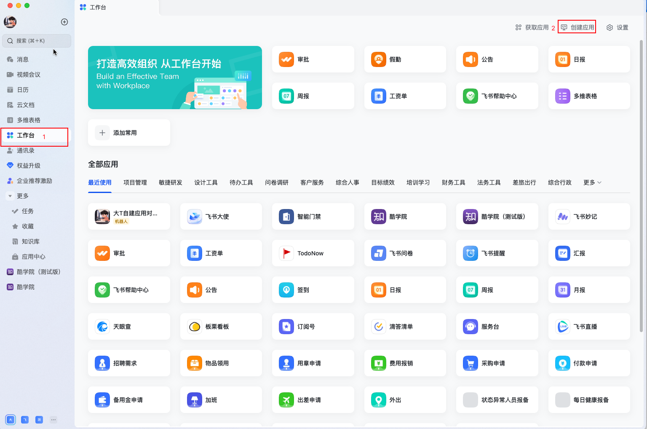Viewport: 647px width, 429px height.
Task: Click 创建应用 button
Action: (577, 27)
